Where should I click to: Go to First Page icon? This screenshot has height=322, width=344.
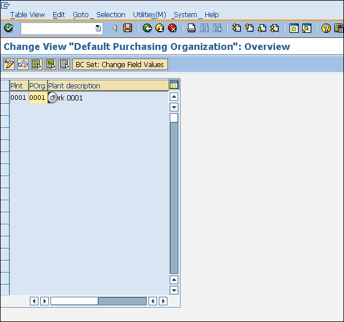click(x=236, y=28)
